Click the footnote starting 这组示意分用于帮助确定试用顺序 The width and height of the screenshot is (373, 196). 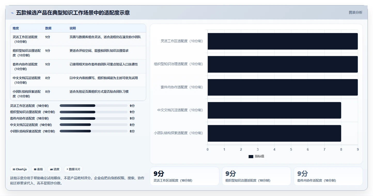77,181
